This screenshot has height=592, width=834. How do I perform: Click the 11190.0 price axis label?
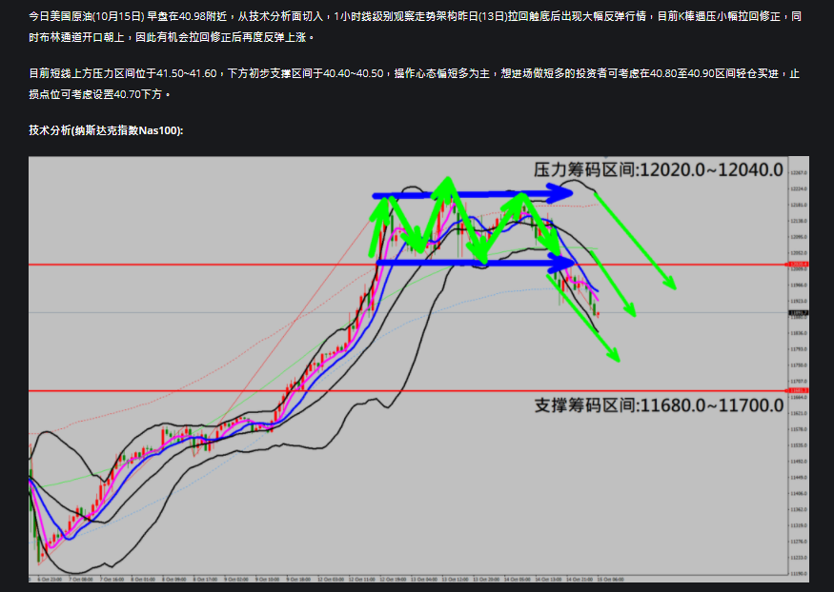[x=799, y=573]
